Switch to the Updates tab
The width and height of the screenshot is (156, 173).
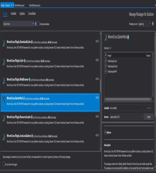[x=22, y=14]
